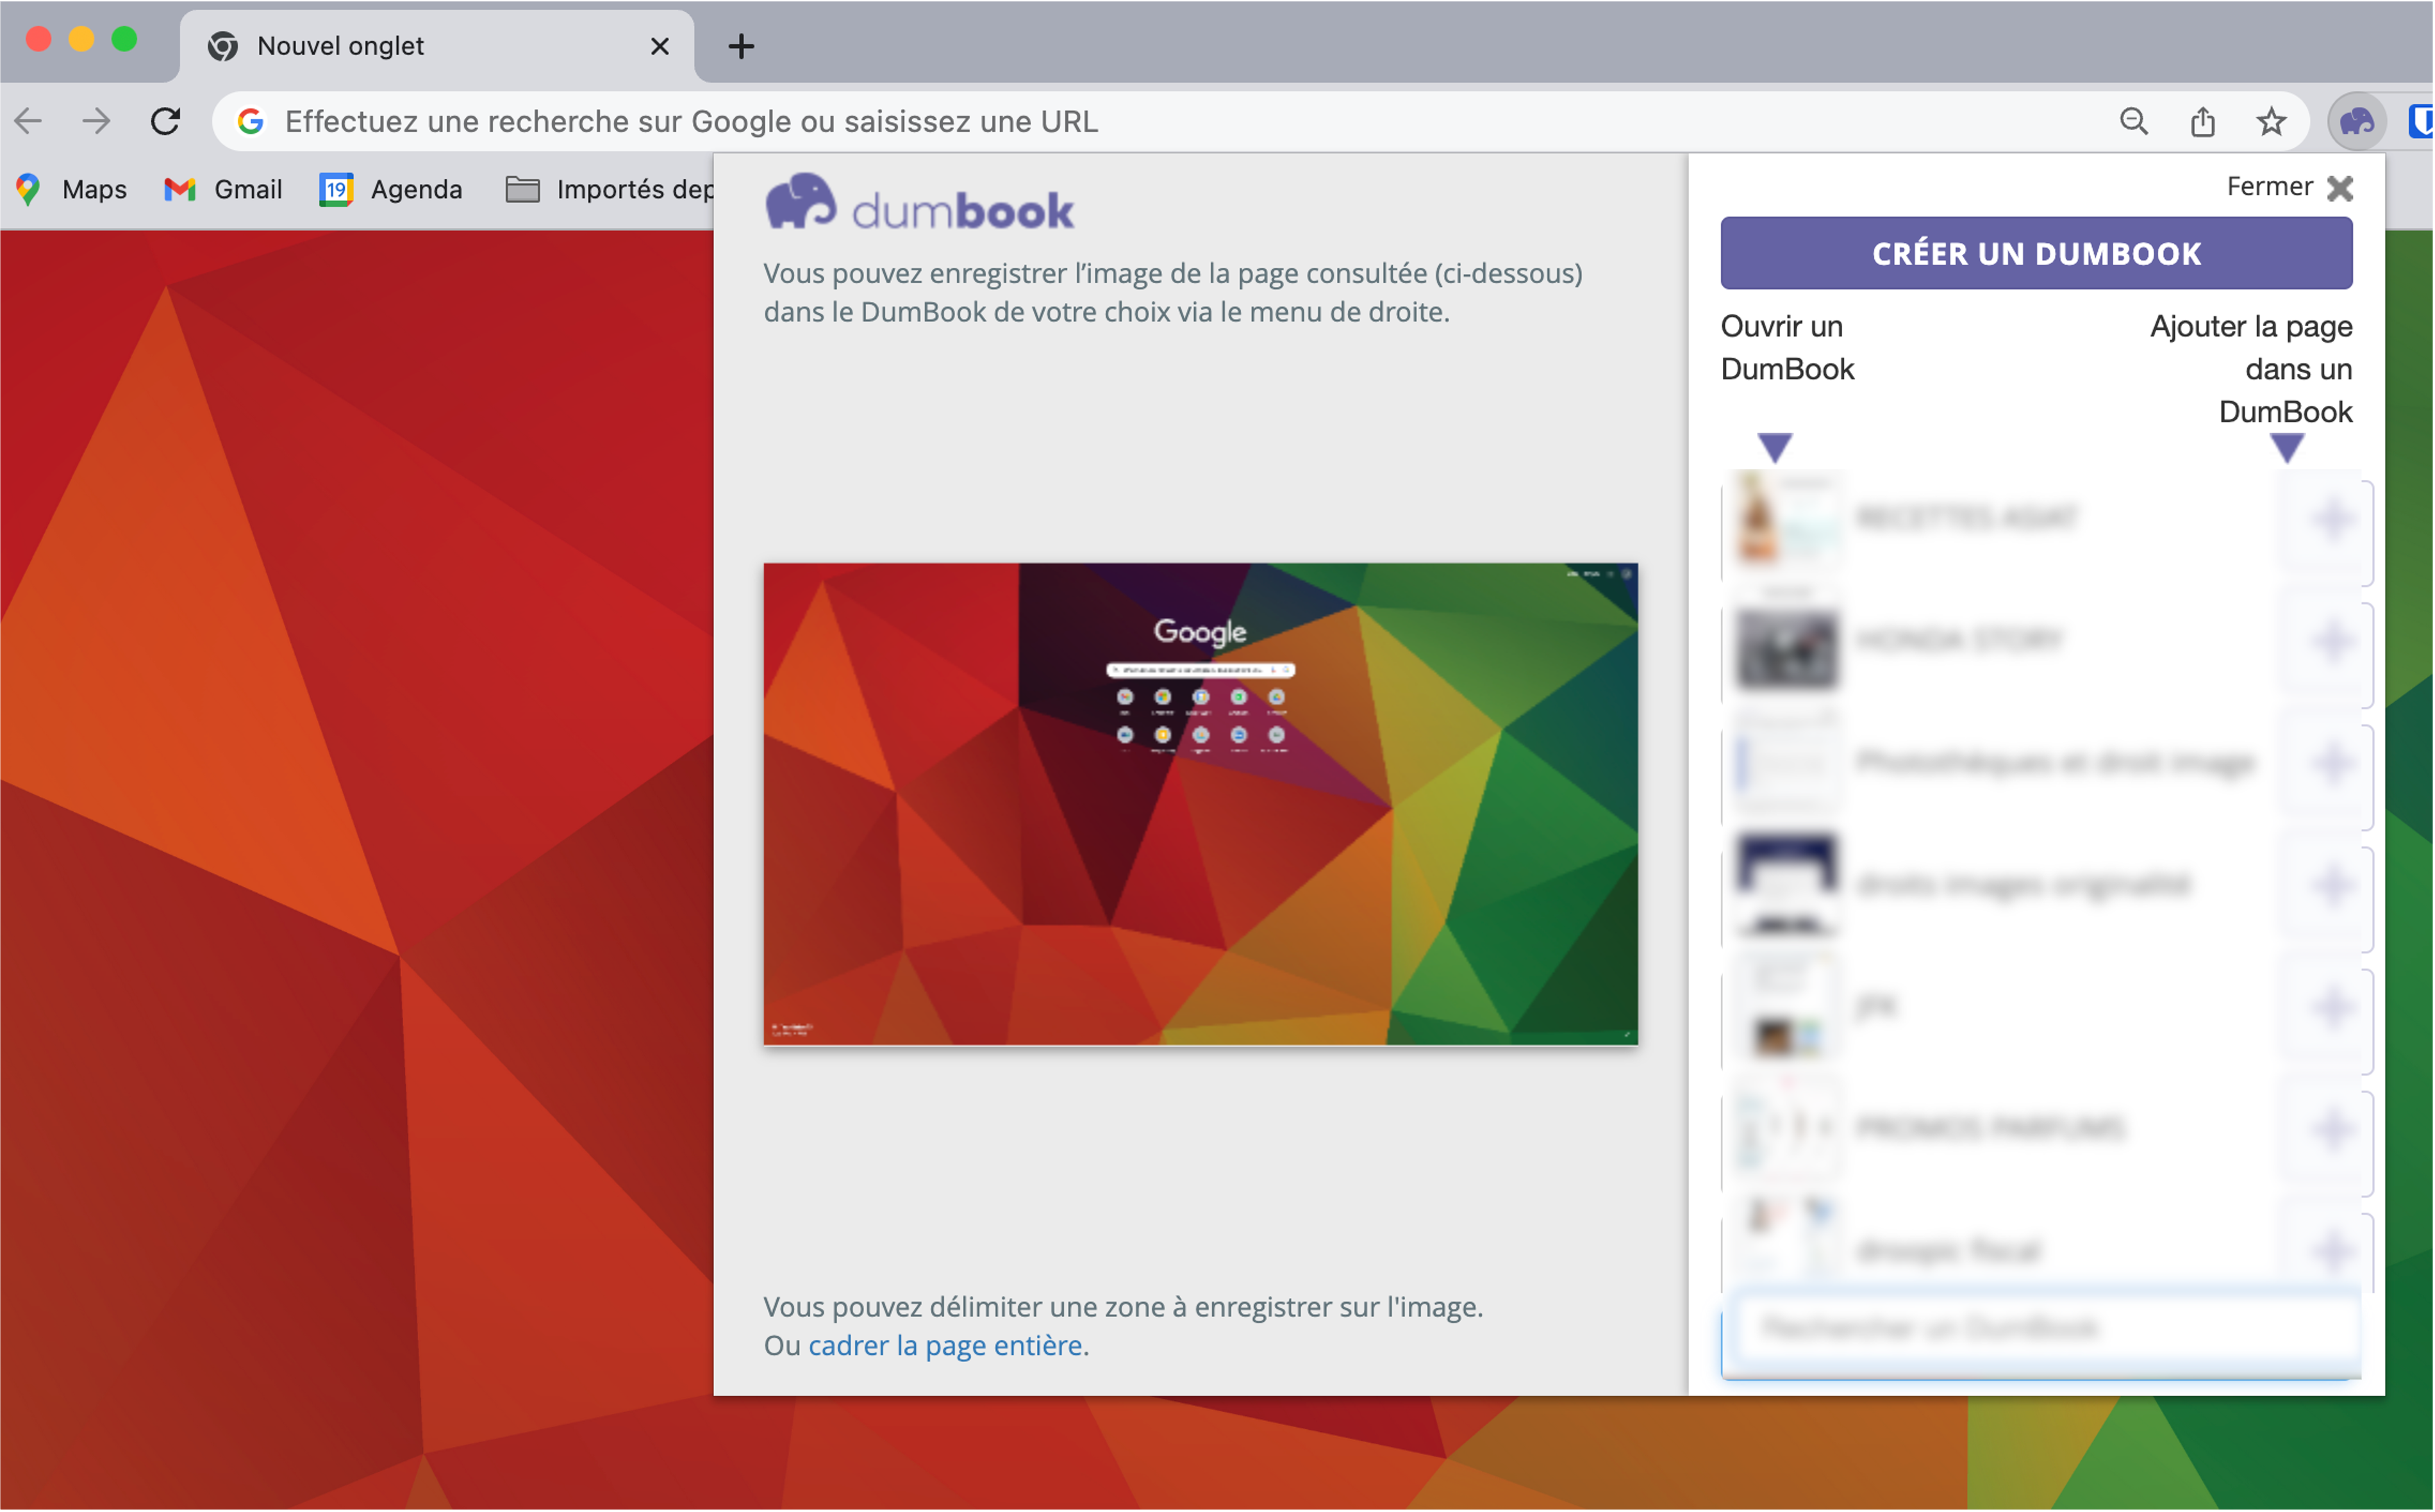Viewport: 2435px width, 1512px height.
Task: Open the Gmail bookmark
Action: pos(223,189)
